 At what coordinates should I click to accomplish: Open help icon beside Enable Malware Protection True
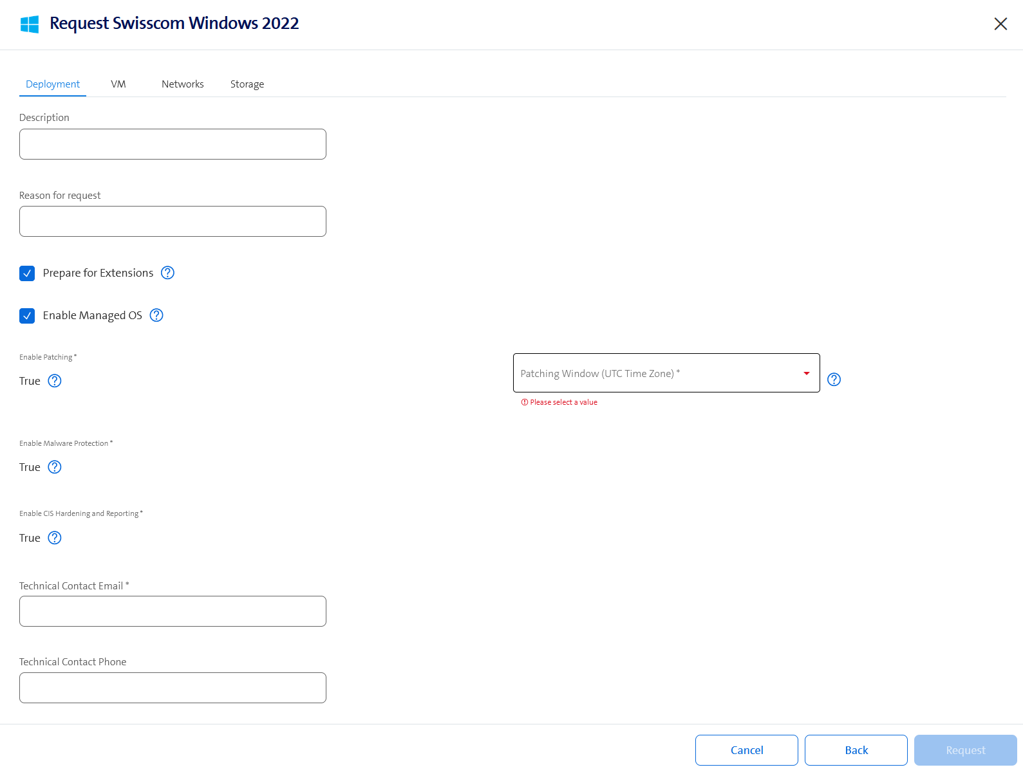(x=55, y=467)
